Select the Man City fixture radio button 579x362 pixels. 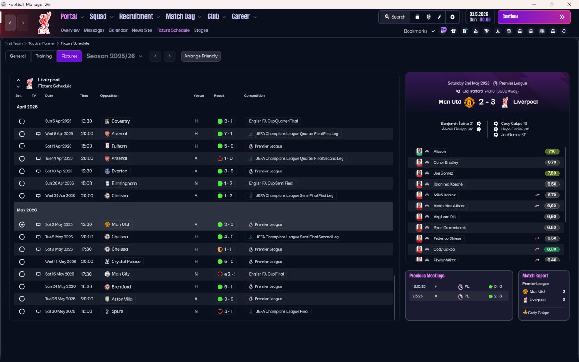point(22,274)
